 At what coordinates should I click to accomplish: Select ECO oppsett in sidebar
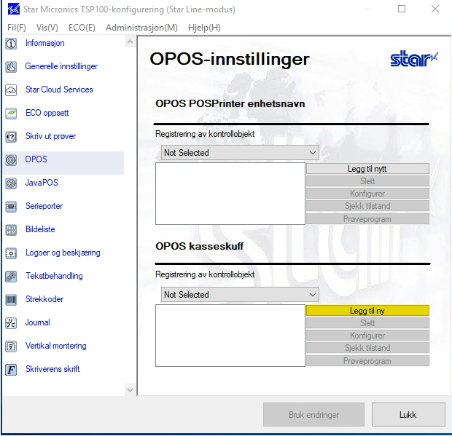pyautogui.click(x=47, y=113)
